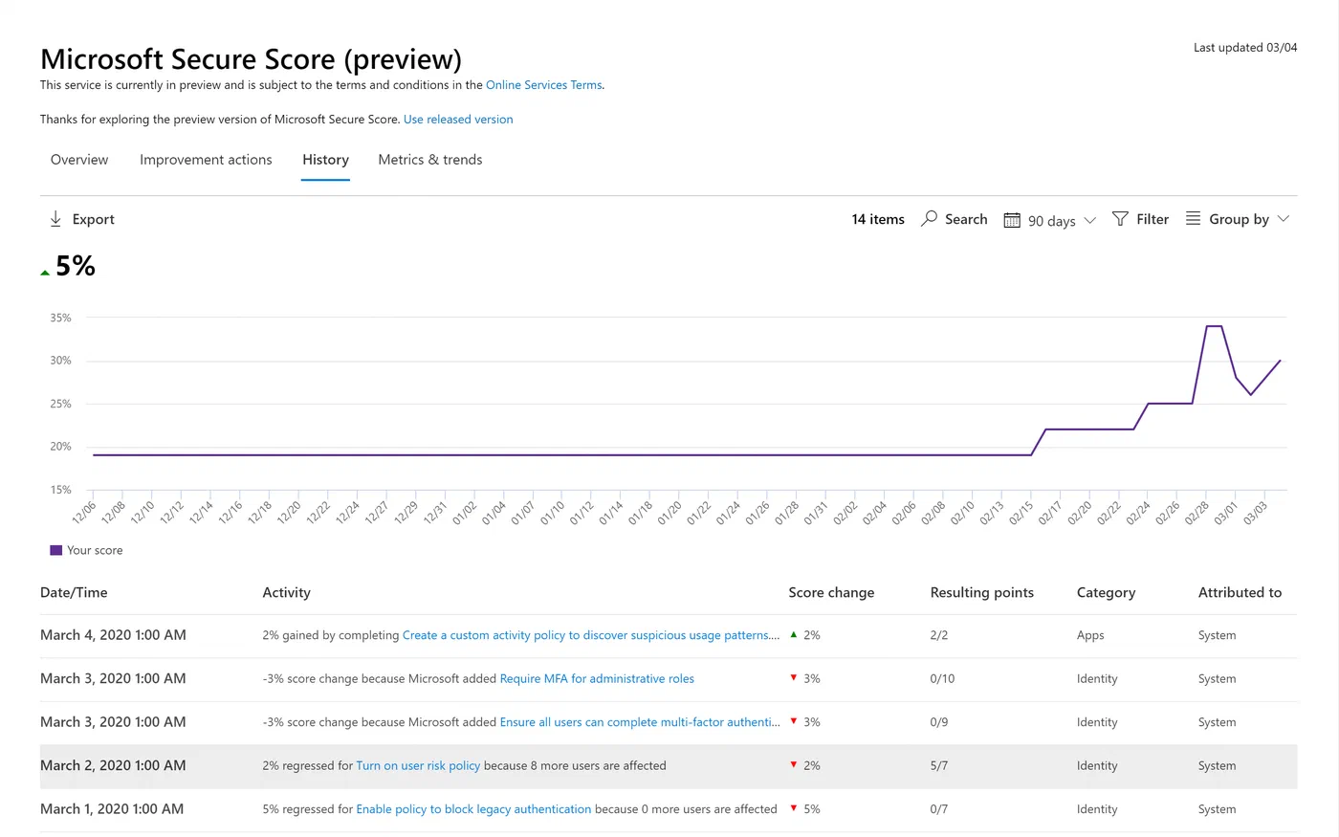The height and width of the screenshot is (837, 1339).
Task: Sort by the Score change column header
Action: click(831, 592)
